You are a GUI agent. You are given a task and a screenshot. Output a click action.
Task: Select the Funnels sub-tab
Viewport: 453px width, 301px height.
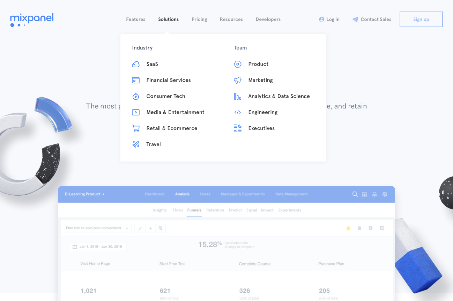pos(194,210)
